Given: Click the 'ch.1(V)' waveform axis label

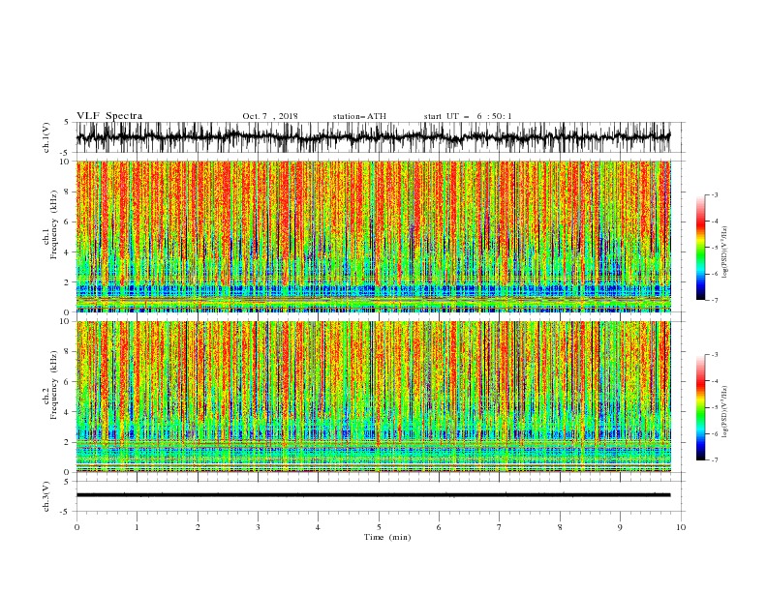Looking at the screenshot, I should tap(46, 137).
